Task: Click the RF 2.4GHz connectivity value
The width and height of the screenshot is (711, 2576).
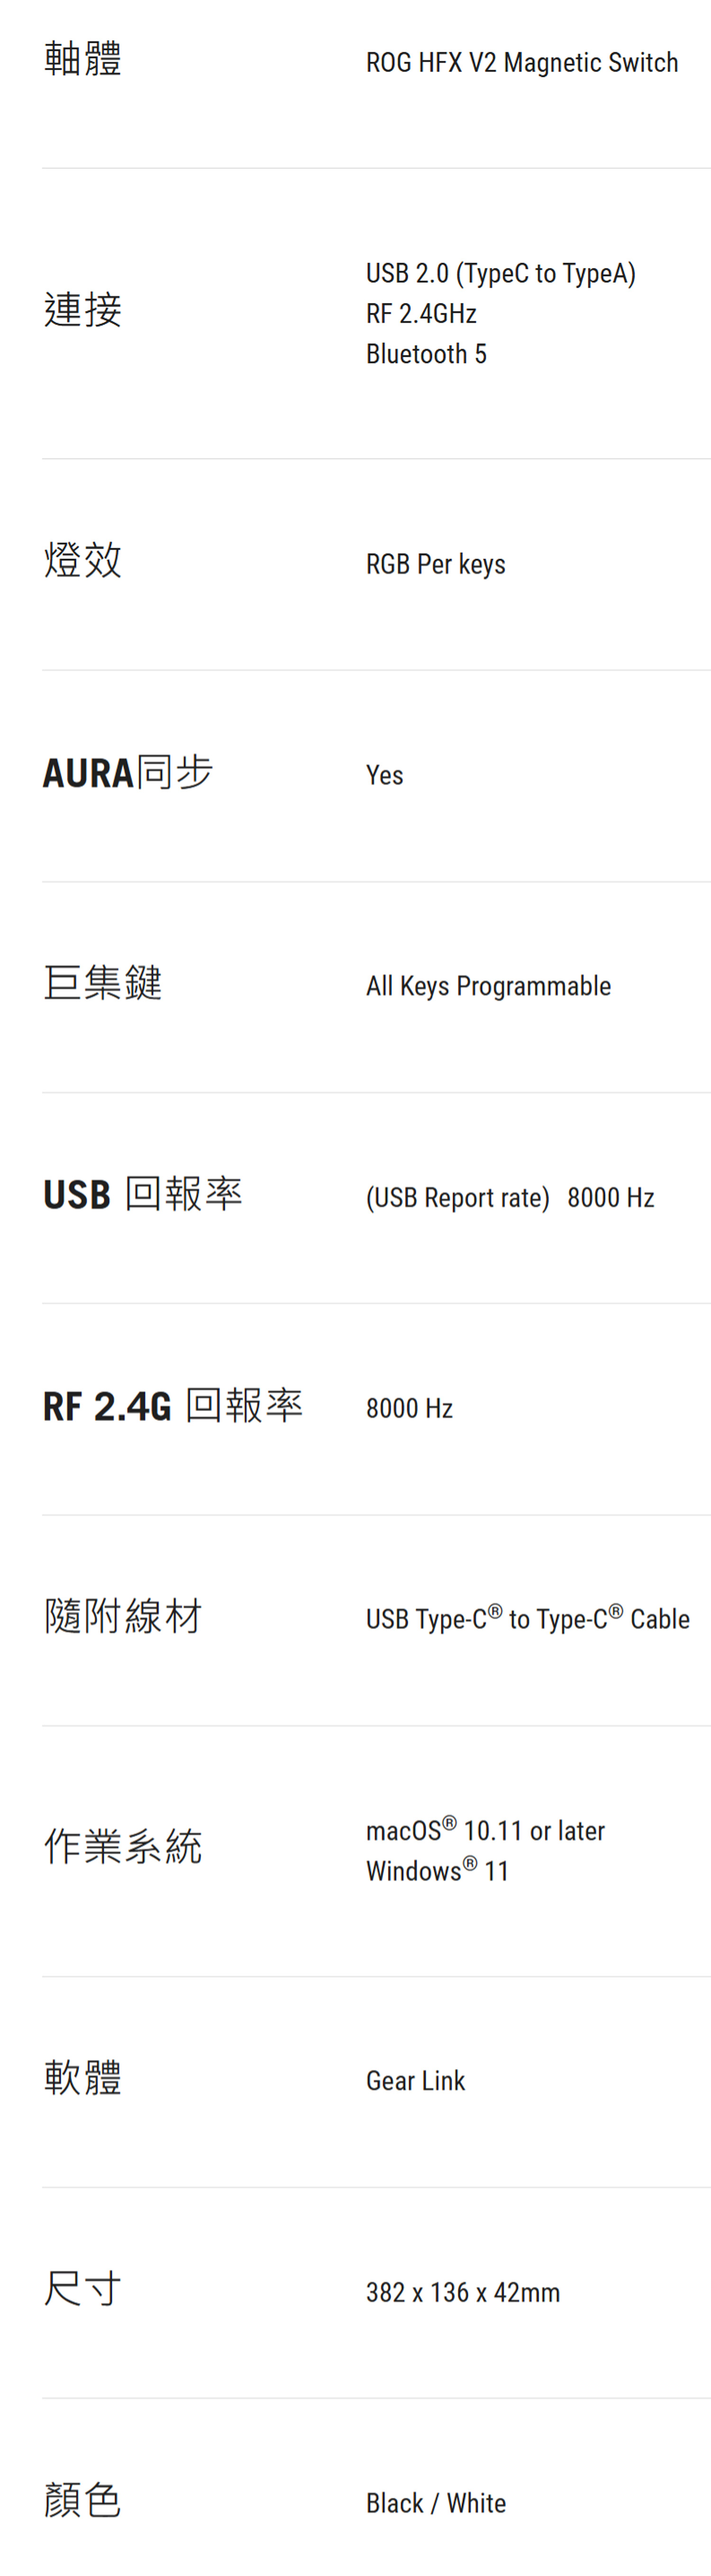Action: pos(421,314)
